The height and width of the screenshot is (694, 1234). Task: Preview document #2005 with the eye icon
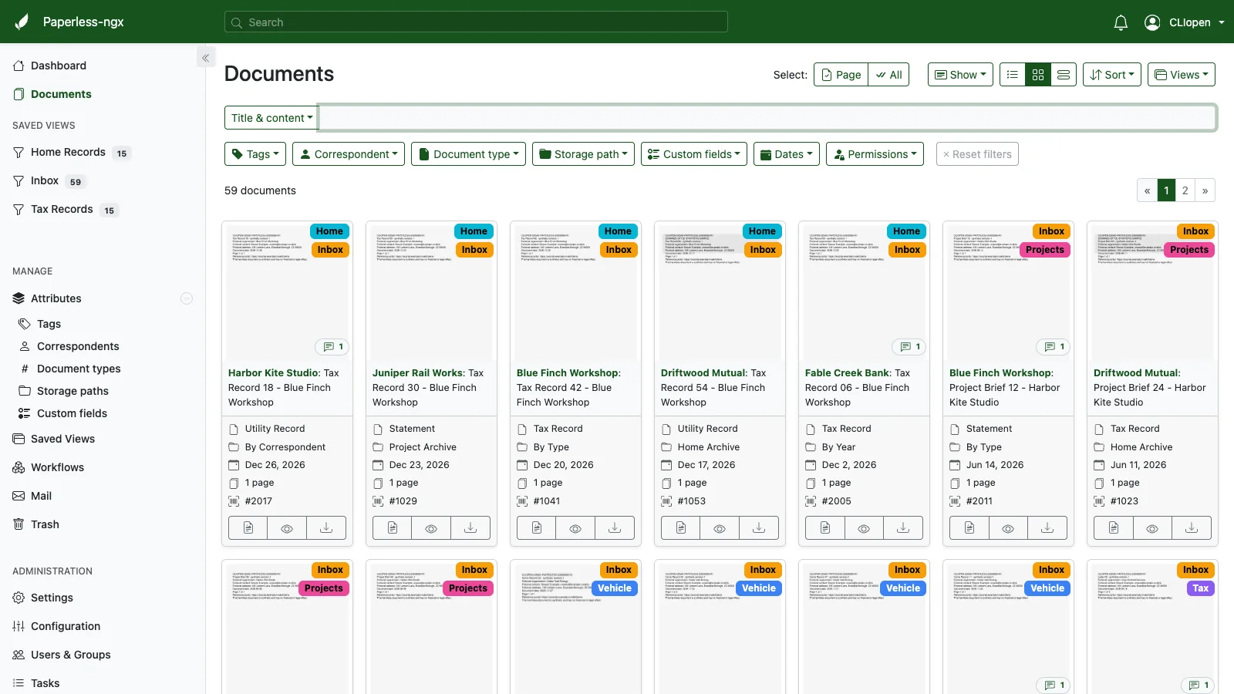(x=864, y=528)
